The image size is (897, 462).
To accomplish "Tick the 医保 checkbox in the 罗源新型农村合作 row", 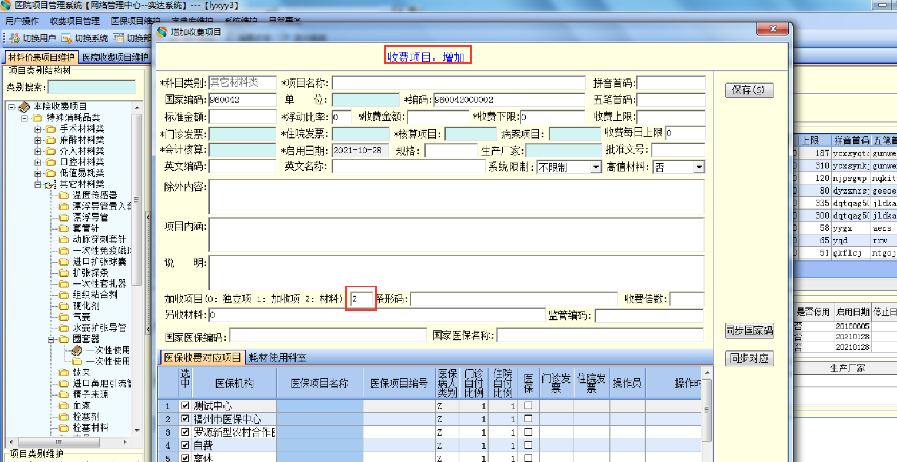I will pyautogui.click(x=528, y=432).
